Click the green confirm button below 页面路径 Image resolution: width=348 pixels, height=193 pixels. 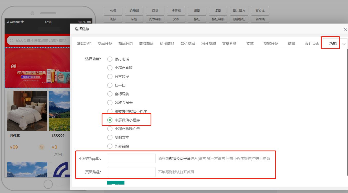(x=116, y=183)
